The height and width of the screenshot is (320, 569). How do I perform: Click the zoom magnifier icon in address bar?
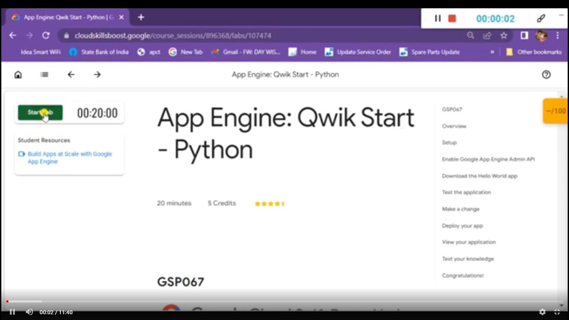click(470, 36)
